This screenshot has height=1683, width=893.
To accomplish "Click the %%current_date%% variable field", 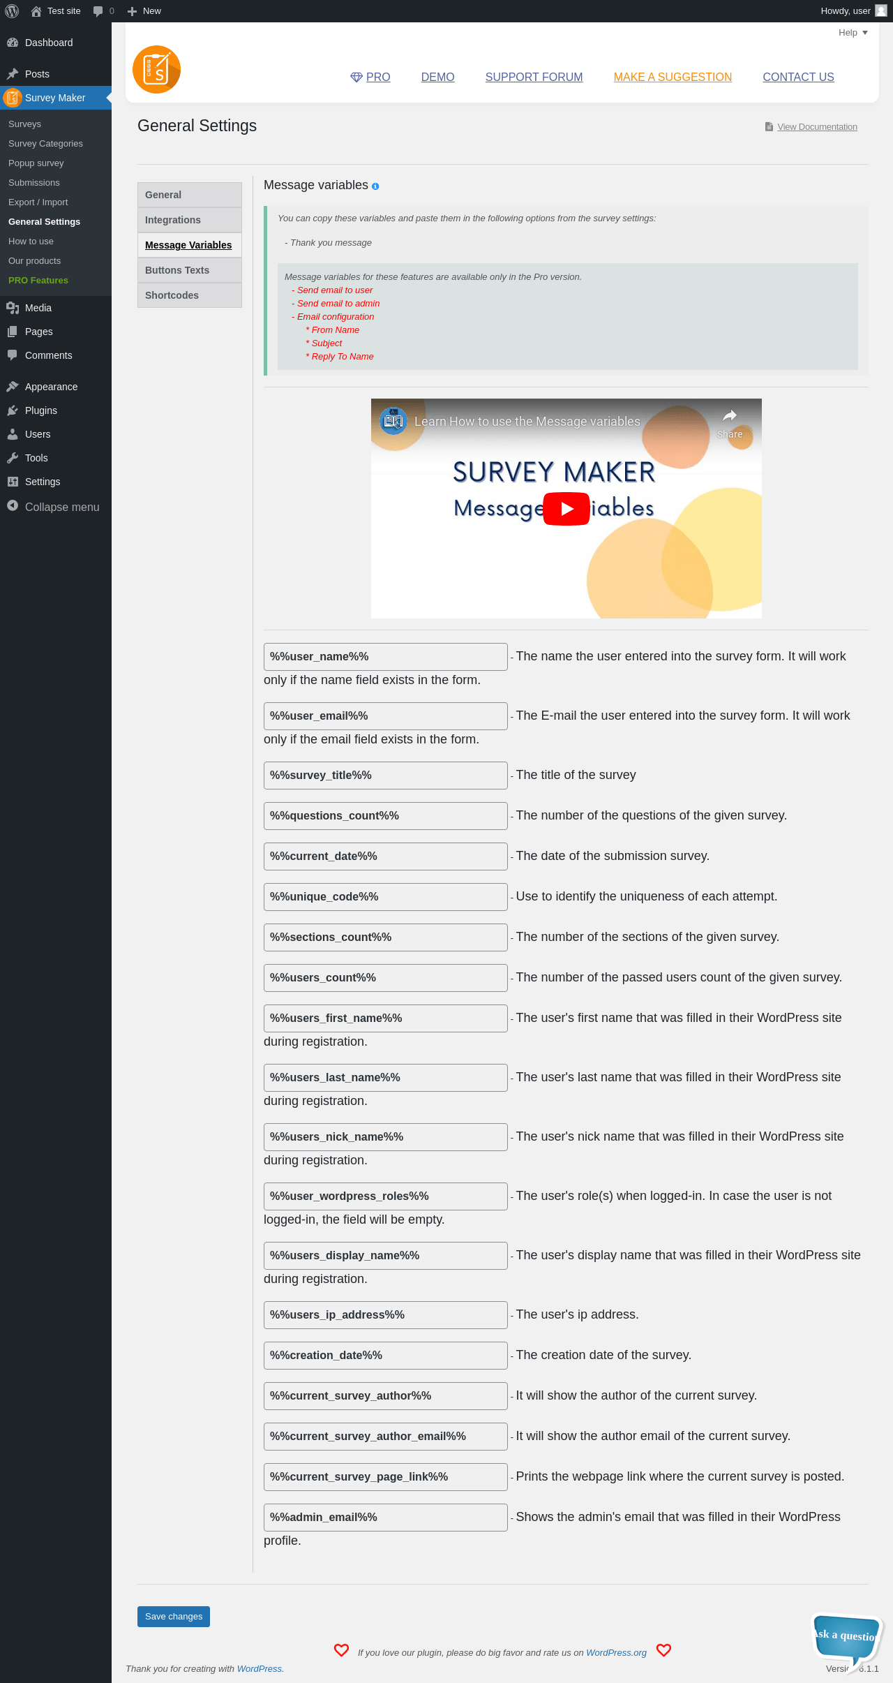I will [x=386, y=857].
